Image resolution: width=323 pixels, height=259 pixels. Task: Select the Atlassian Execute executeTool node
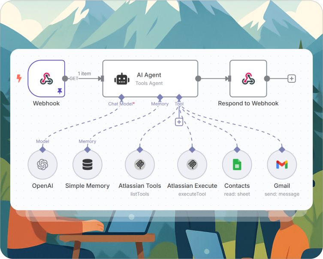pyautogui.click(x=192, y=165)
